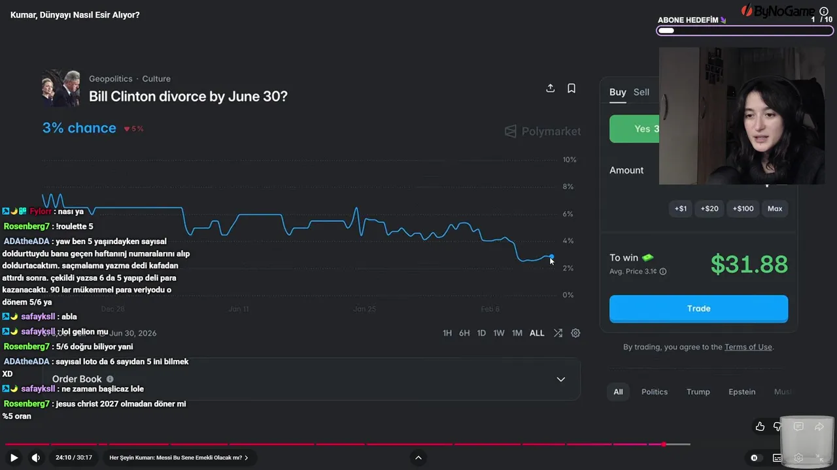Viewport: 837px width, 470px height.
Task: Click the '3% chance' text
Action: click(x=79, y=128)
